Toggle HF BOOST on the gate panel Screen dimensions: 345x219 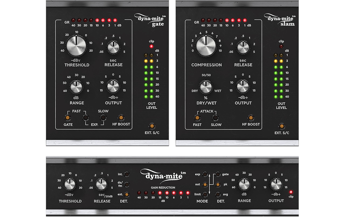(x=121, y=118)
